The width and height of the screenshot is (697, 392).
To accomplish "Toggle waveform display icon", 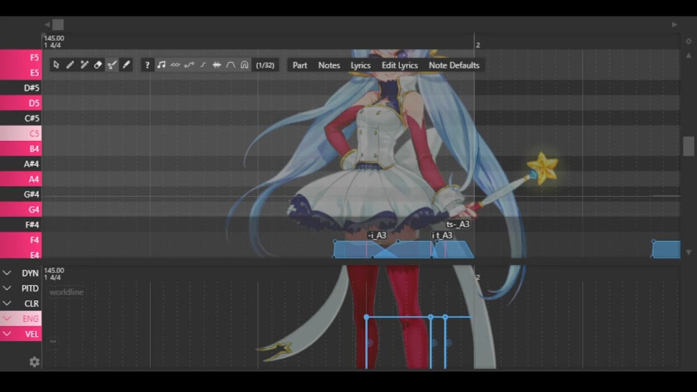I will coord(217,65).
